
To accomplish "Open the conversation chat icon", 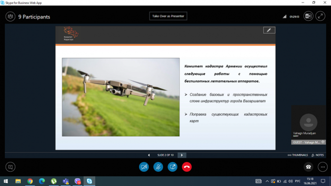I will [10, 167].
